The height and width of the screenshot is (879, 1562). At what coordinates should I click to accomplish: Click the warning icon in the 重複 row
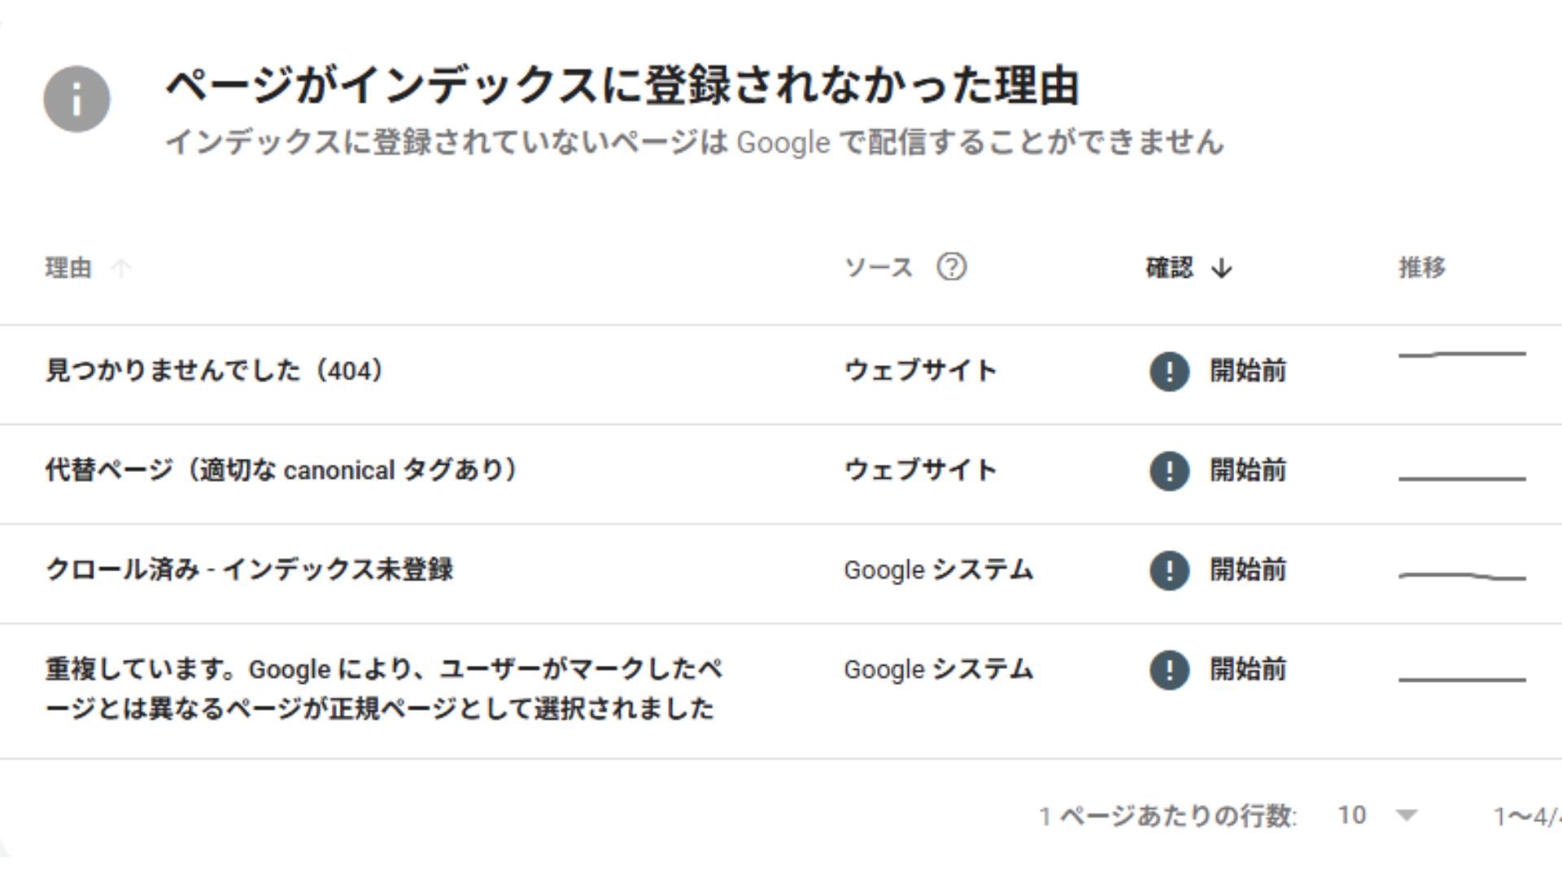pyautogui.click(x=1169, y=670)
